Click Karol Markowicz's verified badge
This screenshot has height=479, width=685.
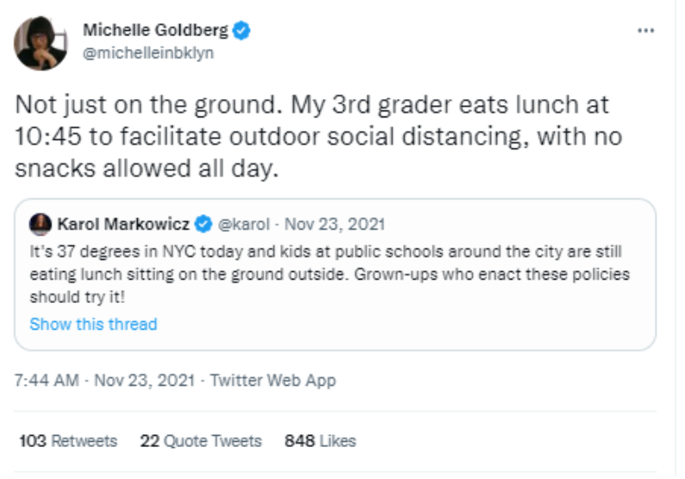click(x=204, y=225)
